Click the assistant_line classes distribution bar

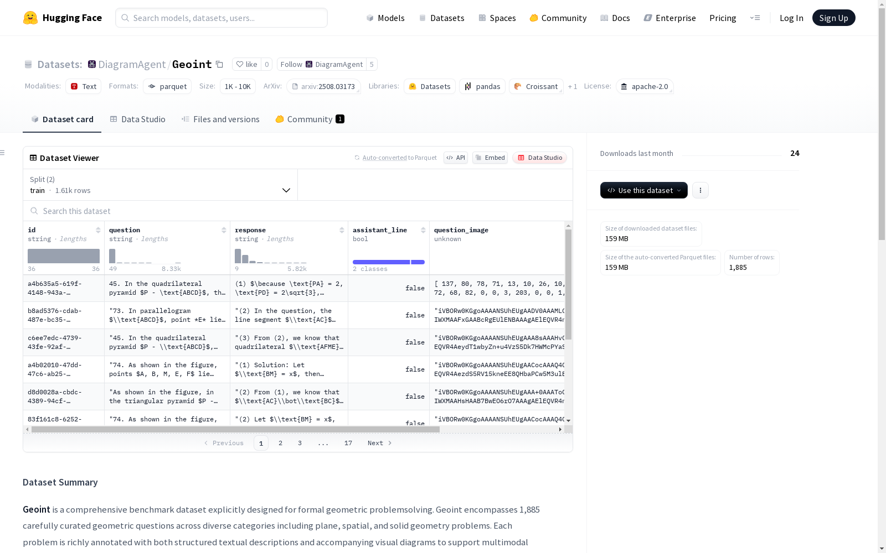click(x=389, y=262)
